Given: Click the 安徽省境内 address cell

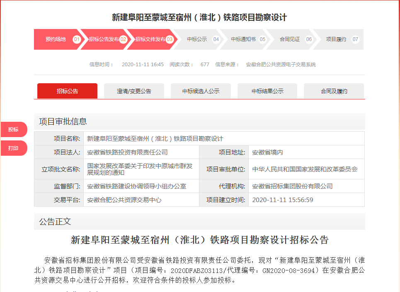Looking at the screenshot, I should (306, 152).
